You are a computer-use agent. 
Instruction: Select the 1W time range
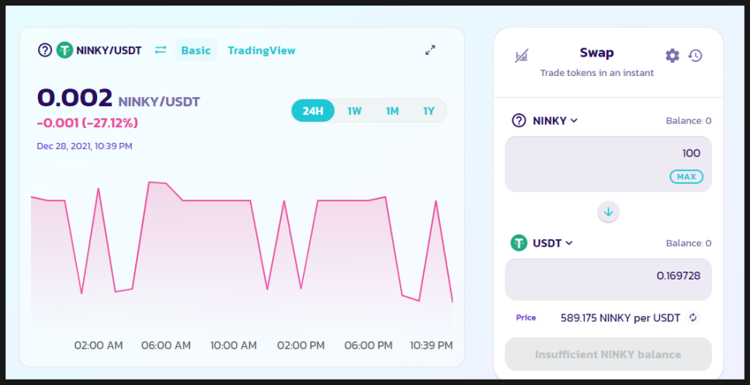pyautogui.click(x=355, y=111)
